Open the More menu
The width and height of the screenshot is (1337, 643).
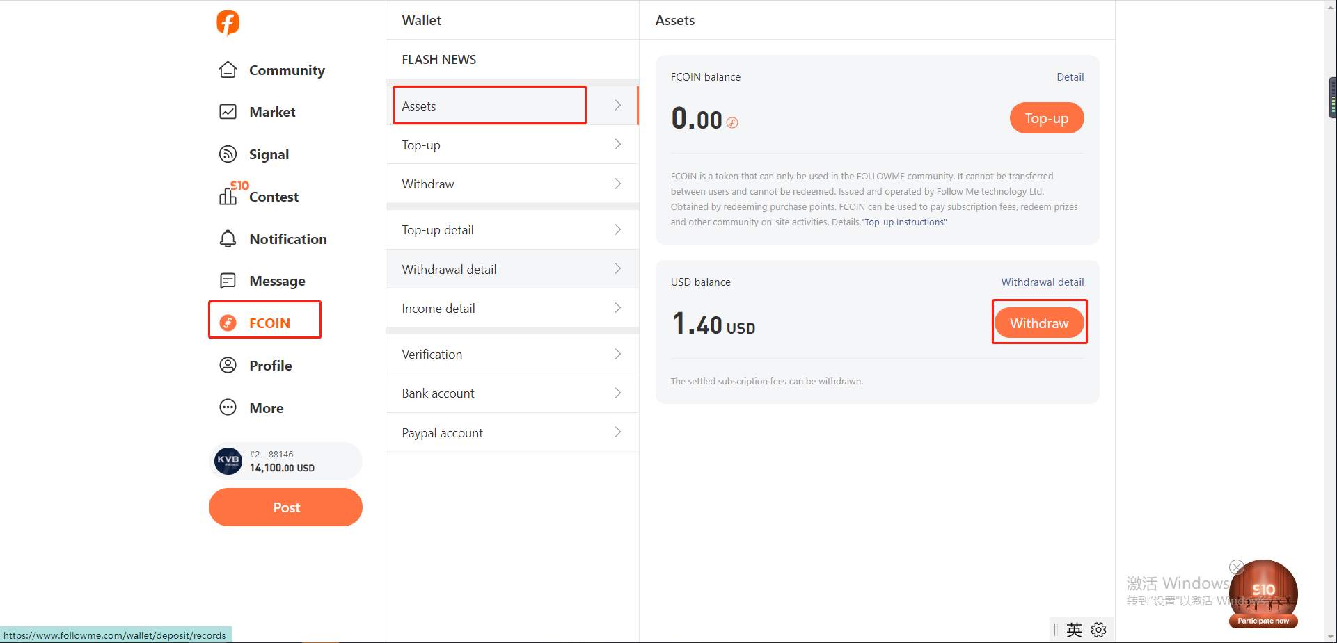click(266, 408)
